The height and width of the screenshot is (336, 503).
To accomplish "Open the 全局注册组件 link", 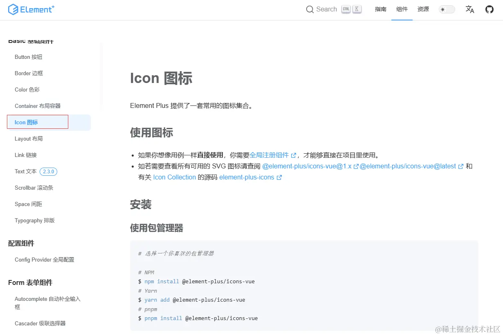I will (x=273, y=155).
